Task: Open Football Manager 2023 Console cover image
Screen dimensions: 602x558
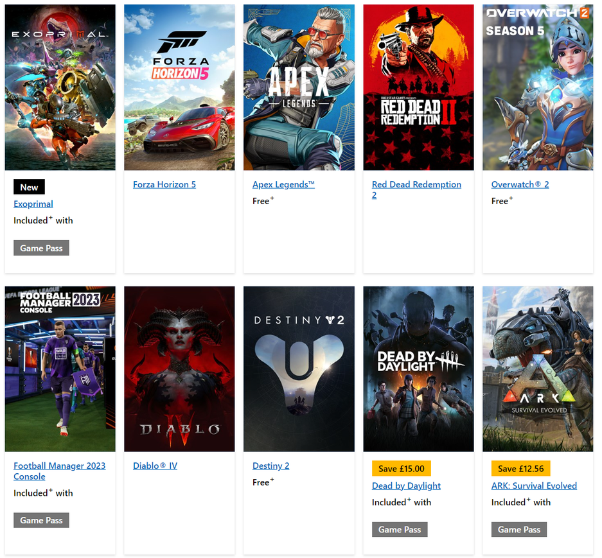Action: coord(60,369)
